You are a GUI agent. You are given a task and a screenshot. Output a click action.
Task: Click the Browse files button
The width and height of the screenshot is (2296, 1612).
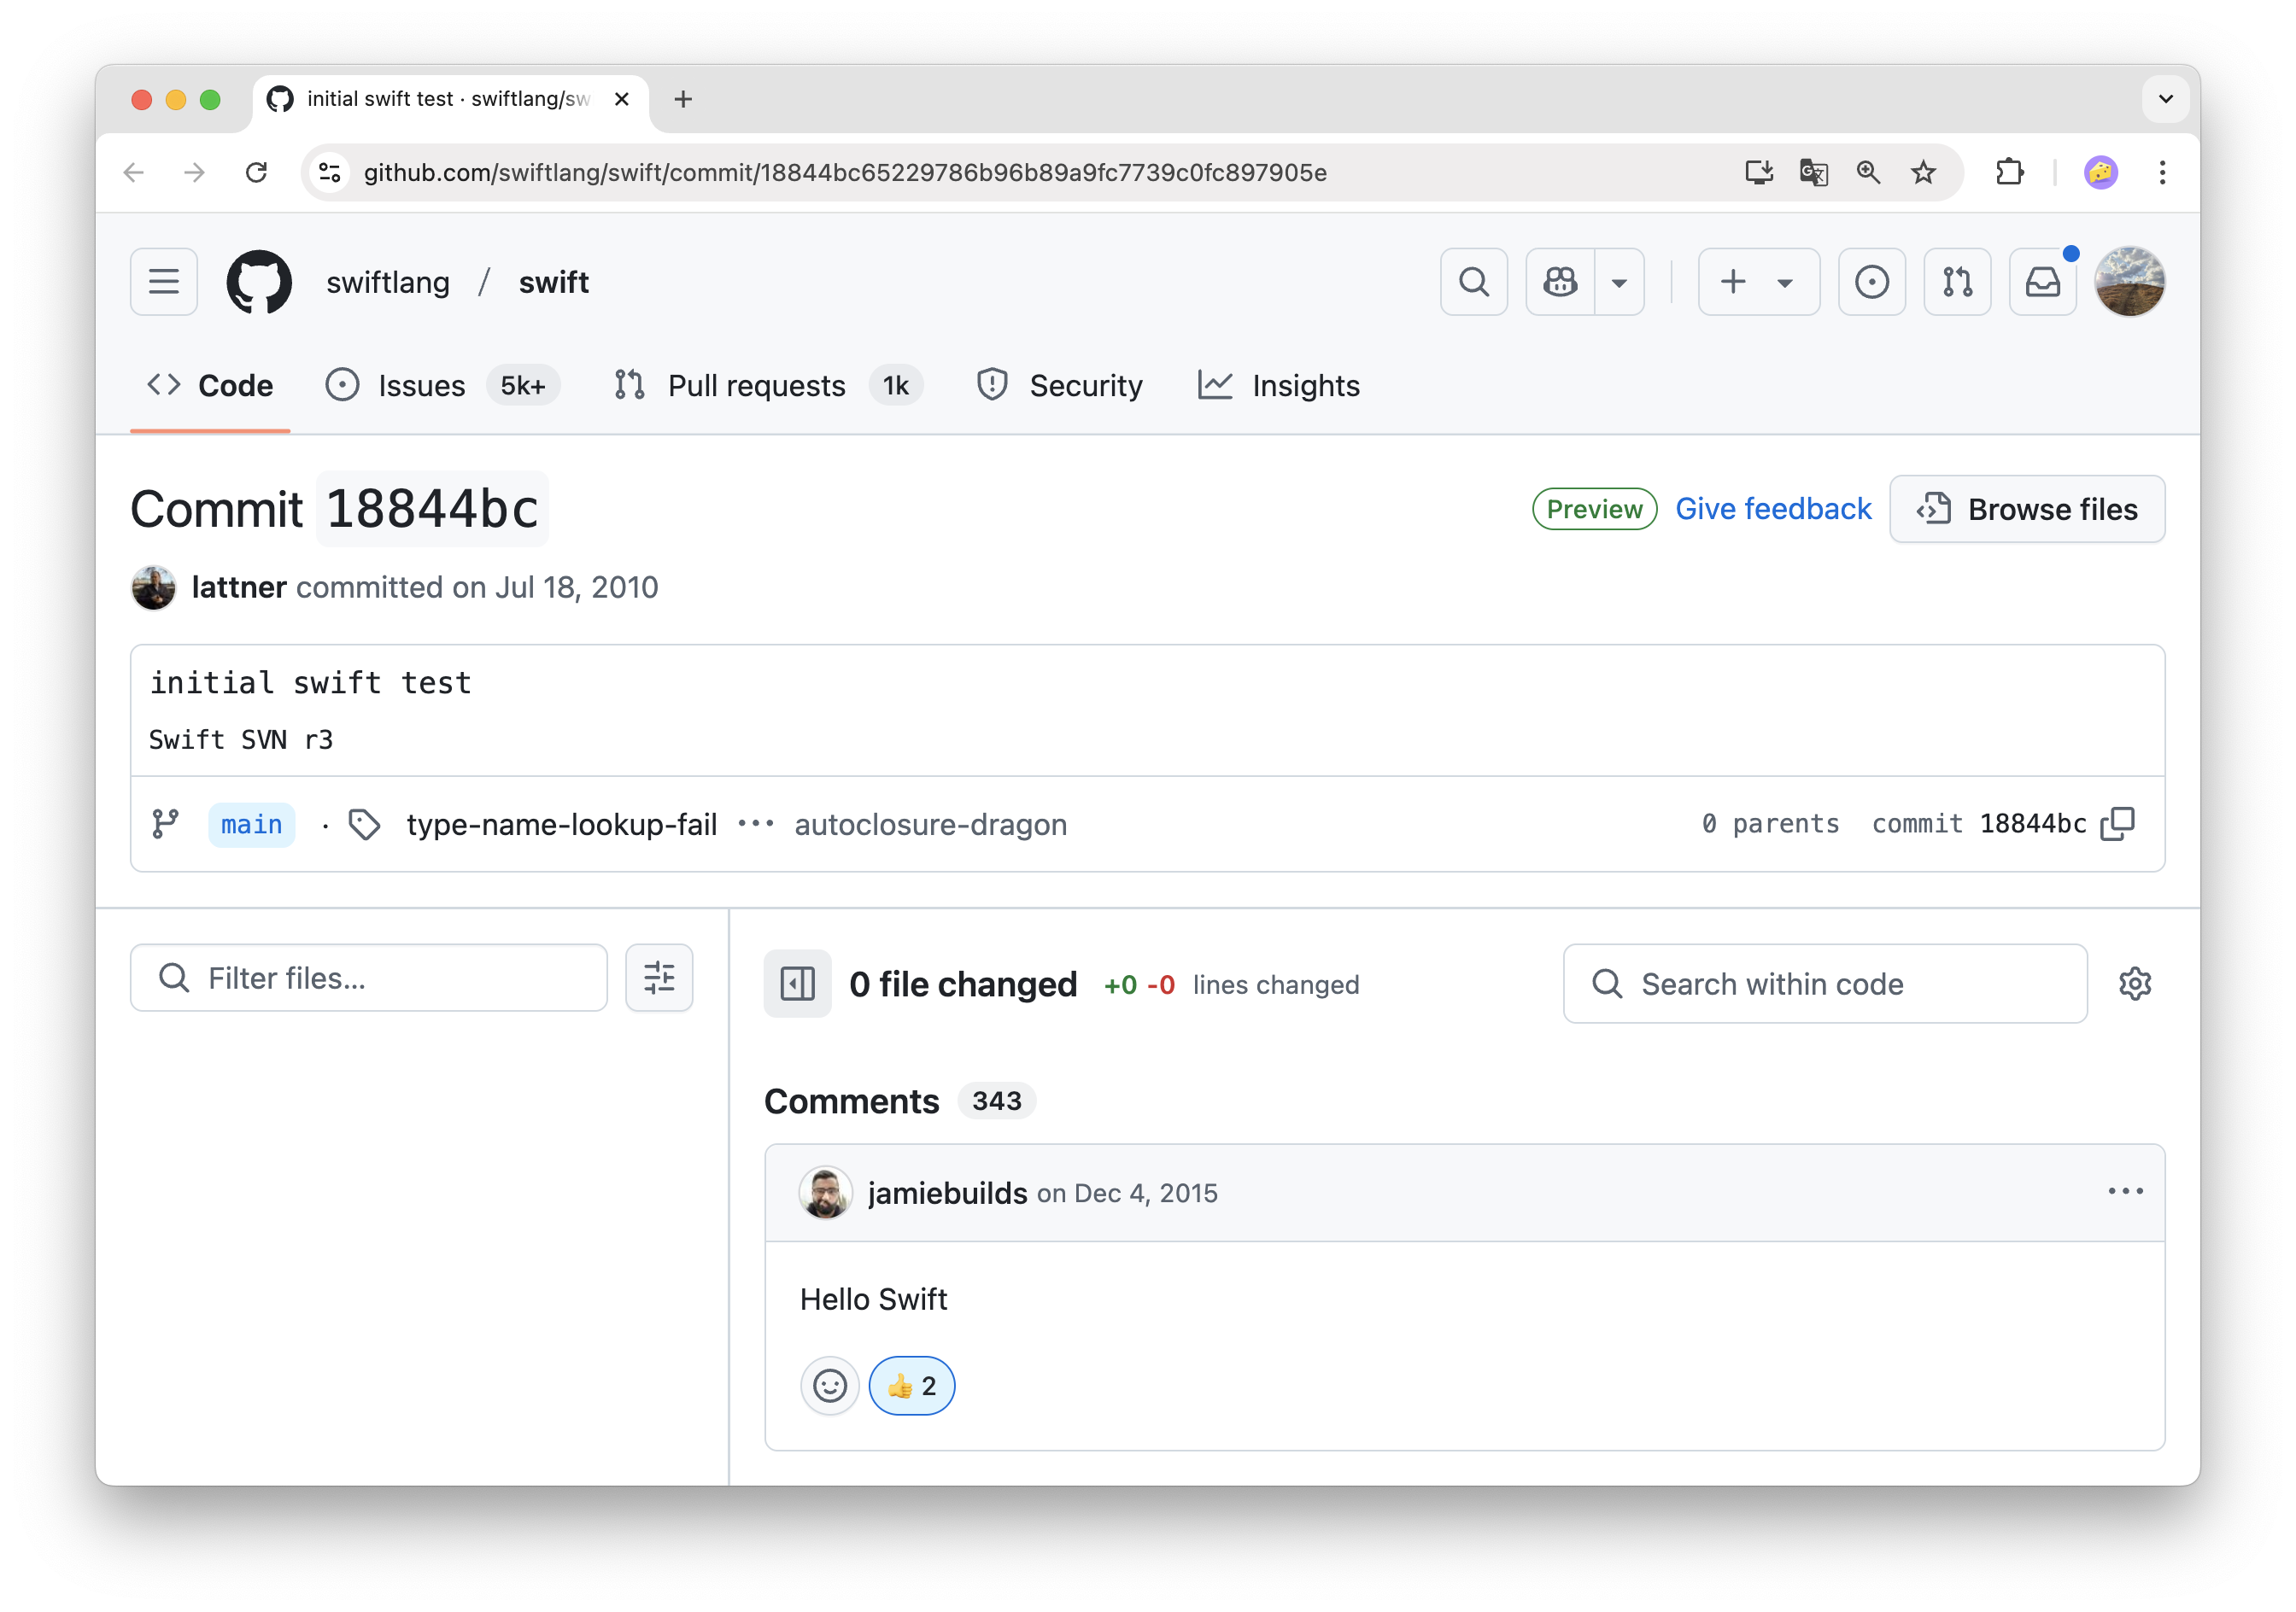point(2027,509)
